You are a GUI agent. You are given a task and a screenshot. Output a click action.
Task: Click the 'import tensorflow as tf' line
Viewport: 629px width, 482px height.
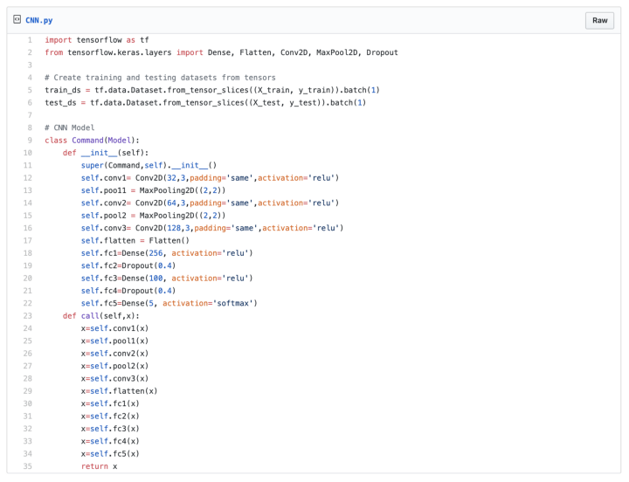97,40
